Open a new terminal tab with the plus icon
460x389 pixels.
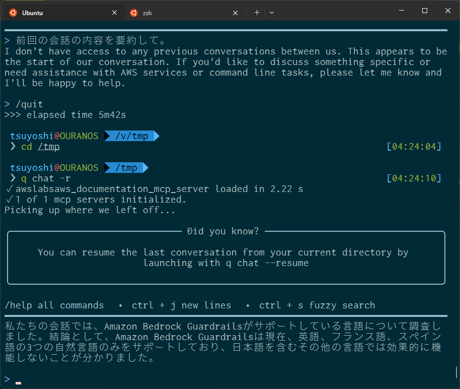tap(257, 12)
